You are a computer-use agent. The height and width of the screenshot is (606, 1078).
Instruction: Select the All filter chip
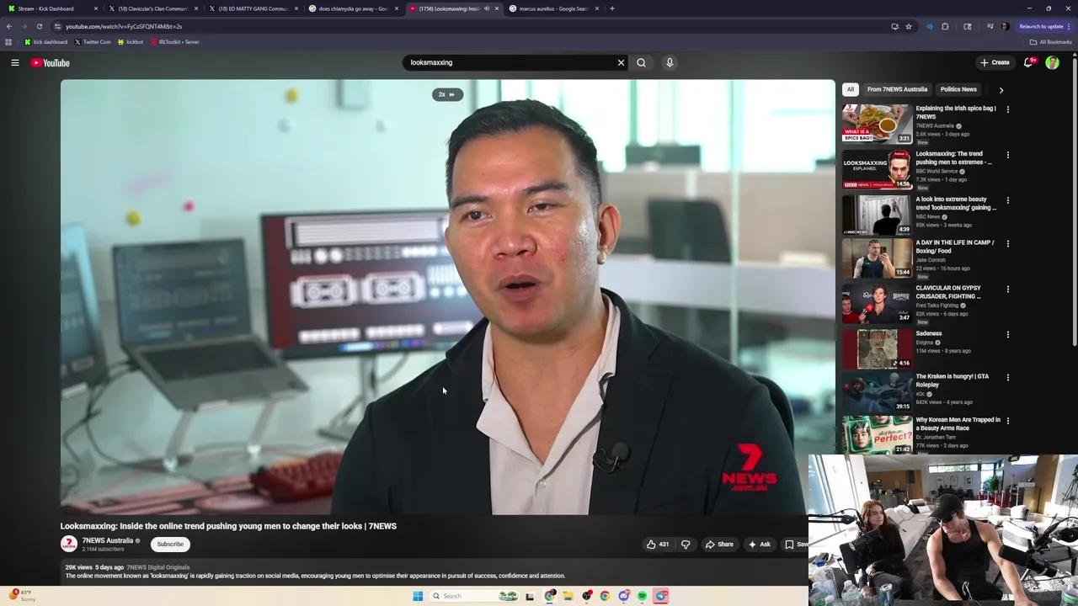point(851,89)
